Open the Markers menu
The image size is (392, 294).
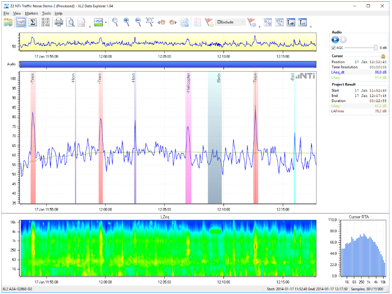[x=31, y=13]
